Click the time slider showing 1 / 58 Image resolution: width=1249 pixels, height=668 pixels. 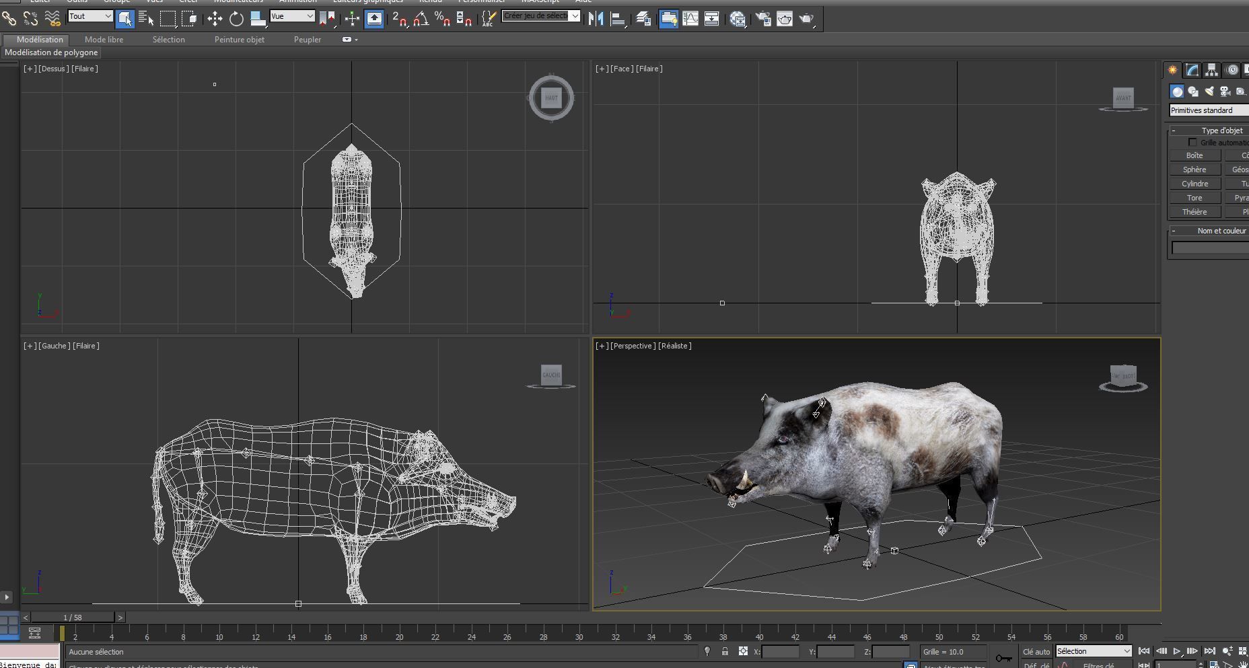tap(73, 618)
